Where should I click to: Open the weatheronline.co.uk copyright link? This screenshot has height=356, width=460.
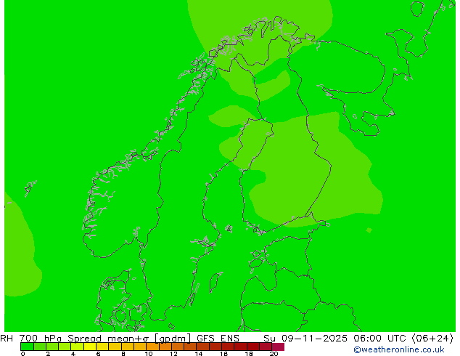coord(399,349)
